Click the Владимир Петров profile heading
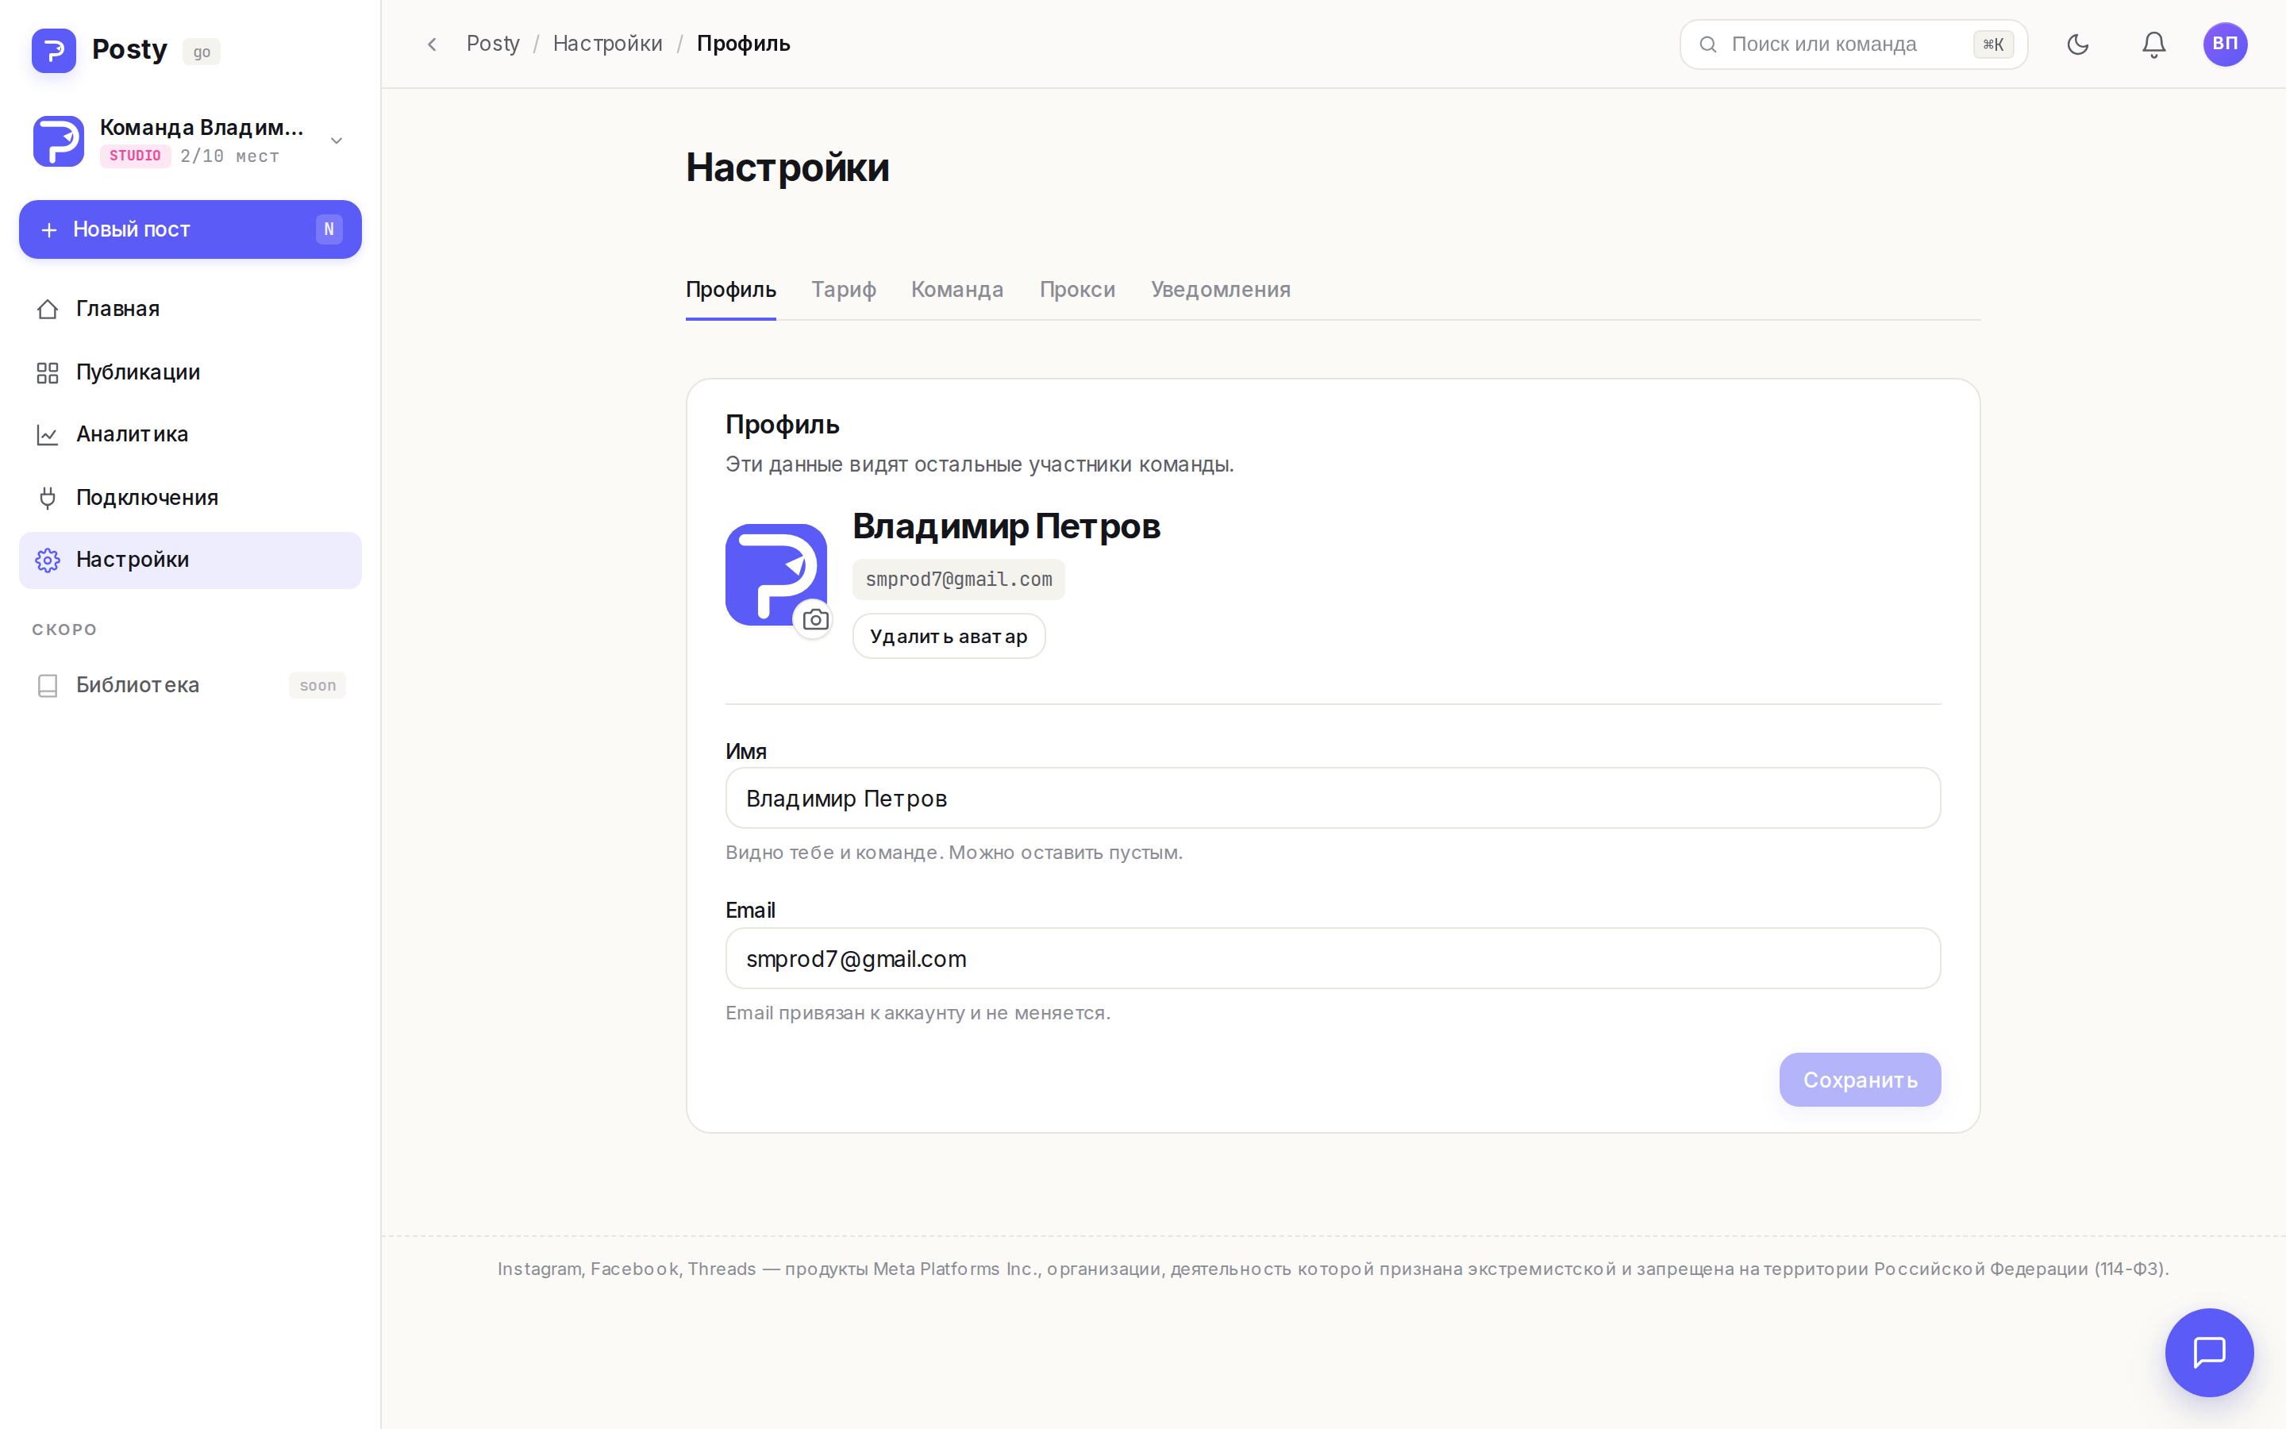 click(x=1006, y=526)
